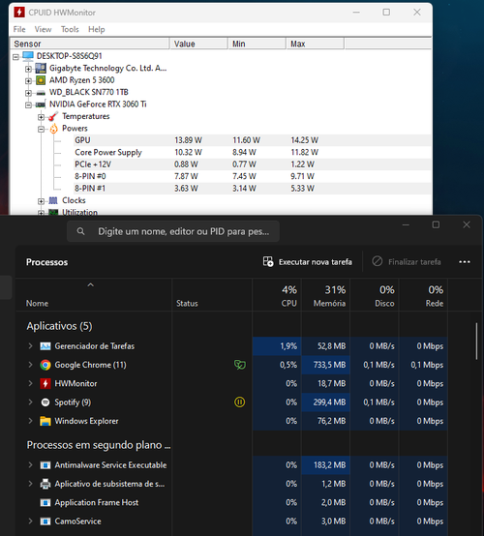This screenshot has width=484, height=536.
Task: Expand the Google Chrome (11) process group
Action: [x=30, y=365]
